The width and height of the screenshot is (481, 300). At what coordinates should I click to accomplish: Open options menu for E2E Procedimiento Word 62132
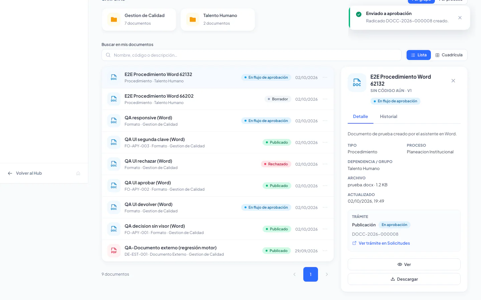[x=325, y=77]
